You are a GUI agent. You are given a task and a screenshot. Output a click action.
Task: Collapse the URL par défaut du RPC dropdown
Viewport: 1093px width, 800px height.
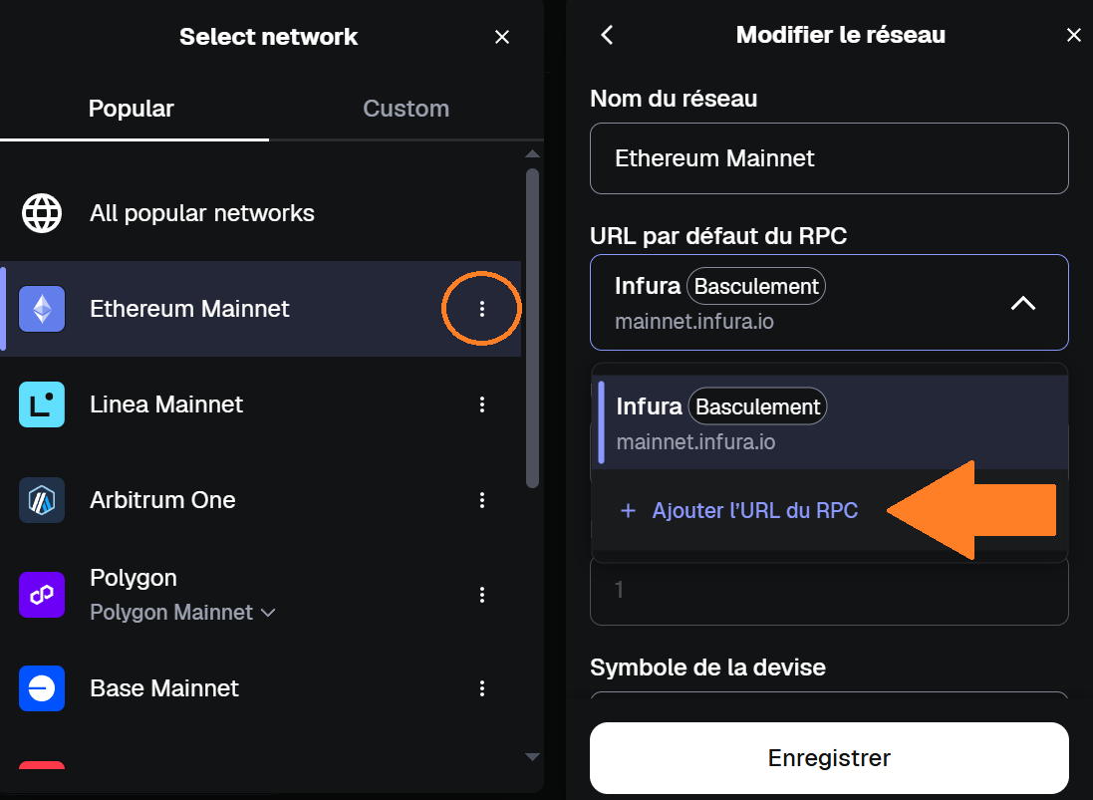click(1023, 302)
